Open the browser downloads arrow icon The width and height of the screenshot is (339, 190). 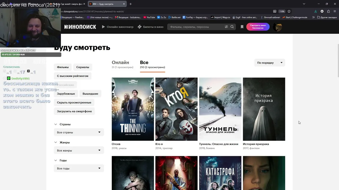pos(316,11)
